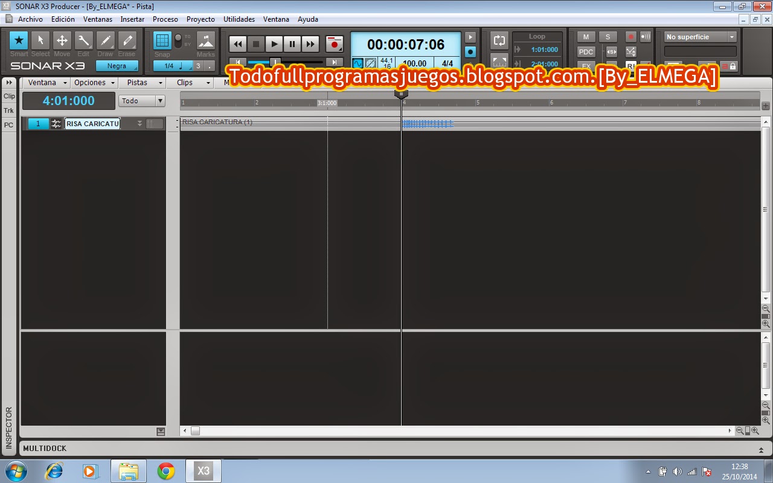This screenshot has height=483, width=773.
Task: Click the automation icon next to exclusive solo
Action: [630, 52]
